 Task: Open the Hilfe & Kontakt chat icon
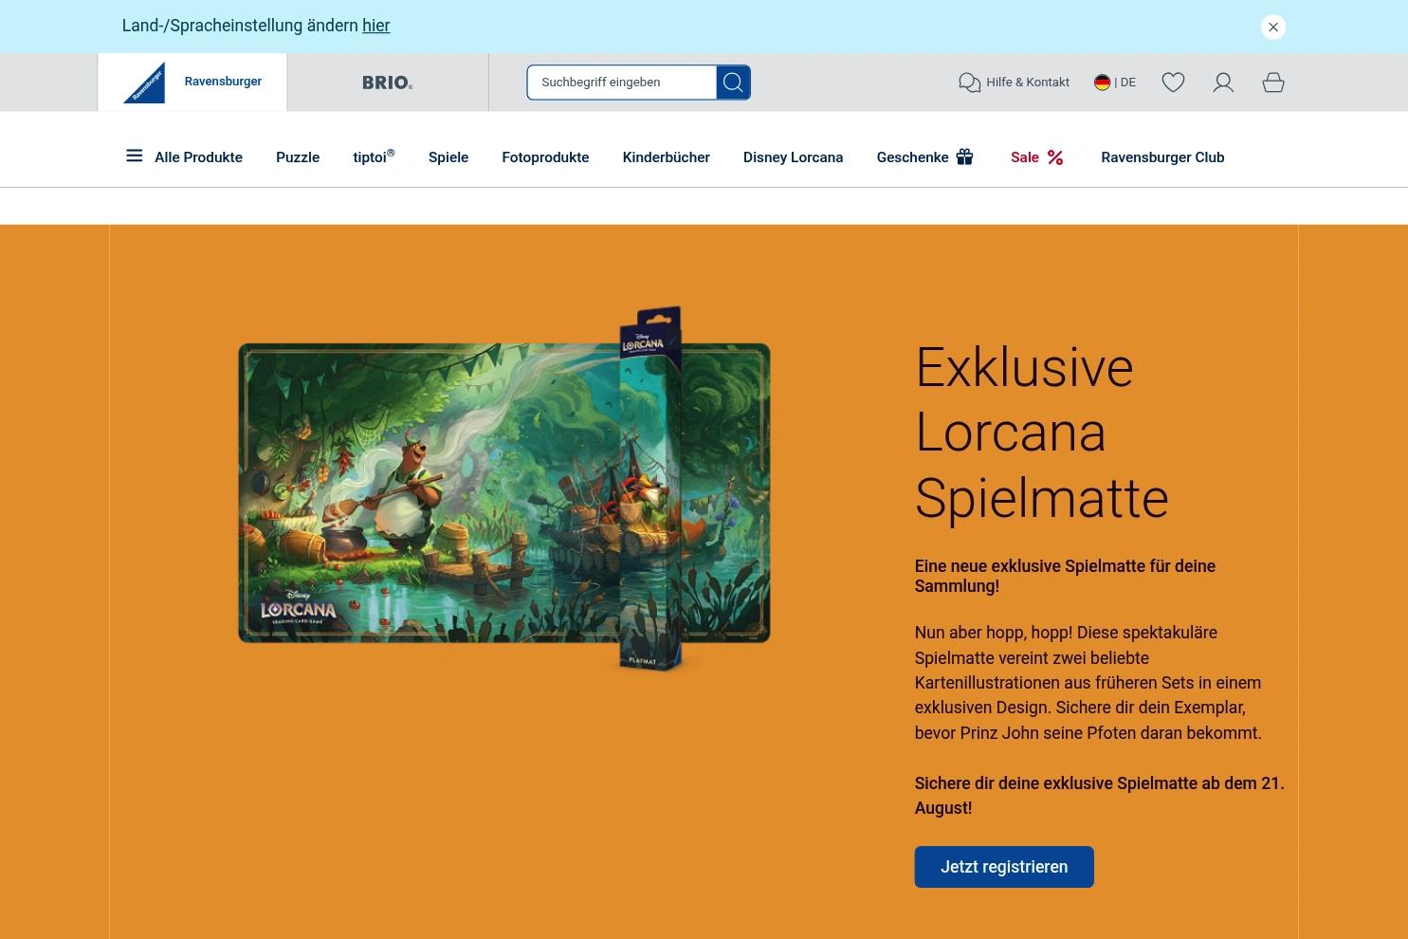tap(969, 83)
